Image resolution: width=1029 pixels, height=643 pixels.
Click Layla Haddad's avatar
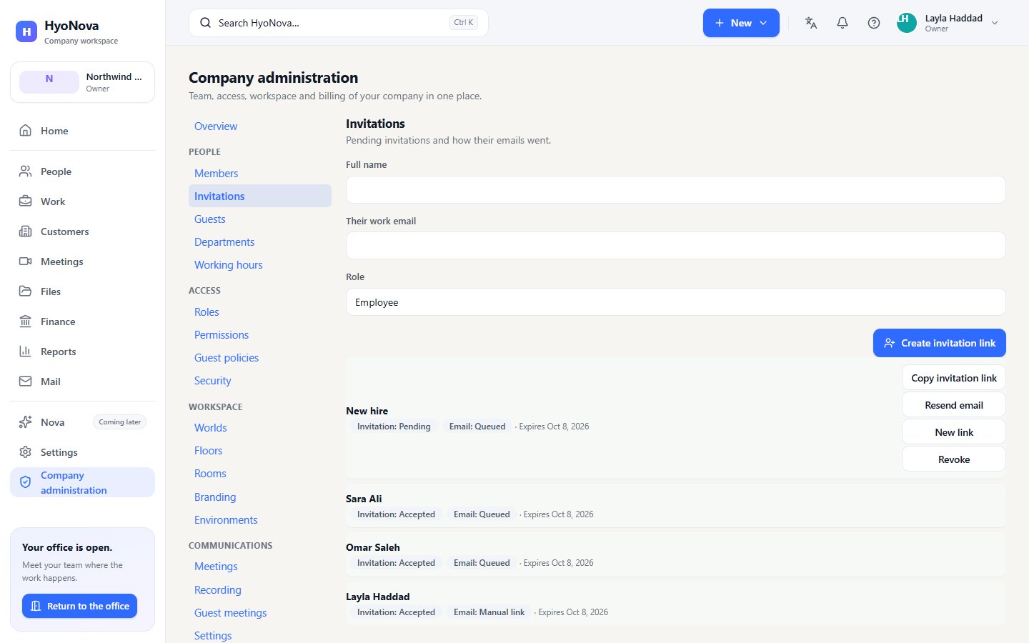907,23
